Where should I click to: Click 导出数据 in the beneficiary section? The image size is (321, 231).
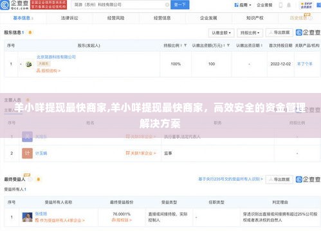(279, 180)
